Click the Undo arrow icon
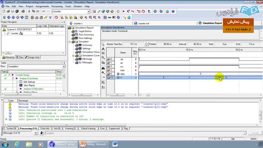This screenshot has height=148, width=263. tap(44, 11)
